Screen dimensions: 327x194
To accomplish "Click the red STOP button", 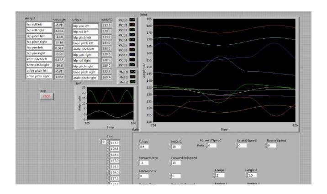I will pos(47,96).
